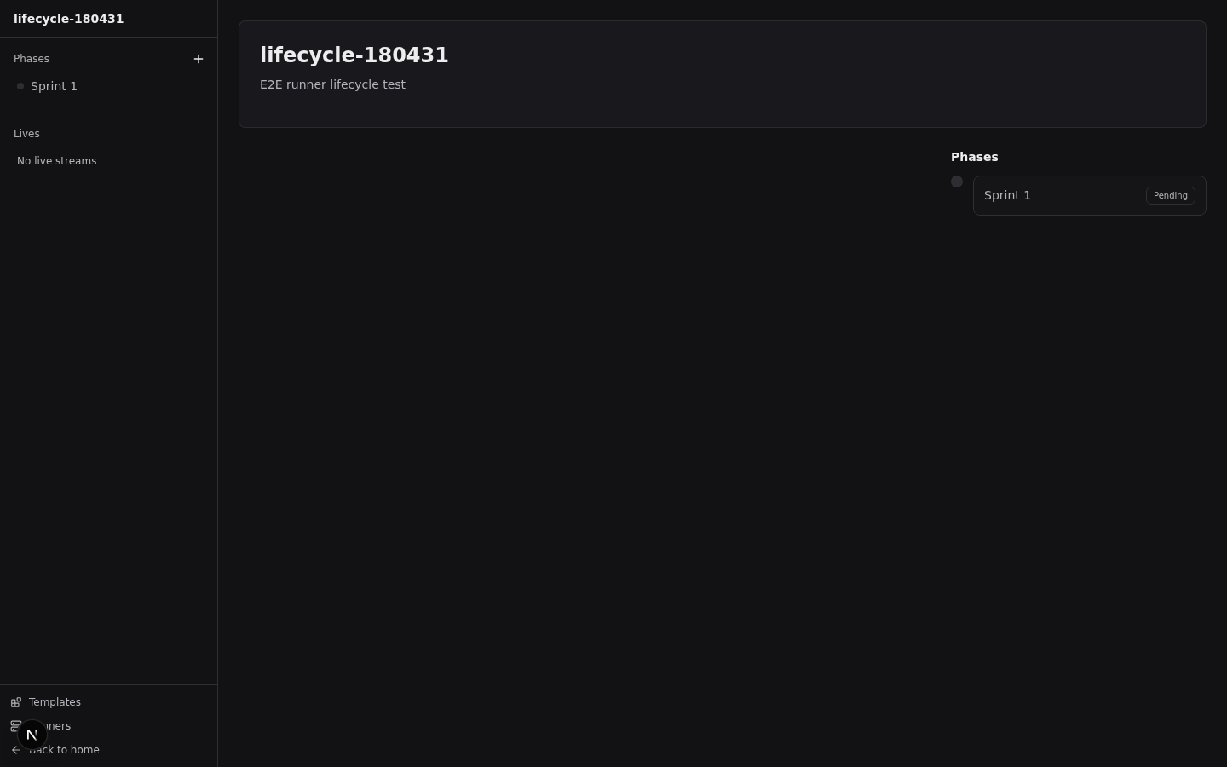The width and height of the screenshot is (1227, 767).
Task: Select the Lives sidebar section header
Action: [x=26, y=134]
